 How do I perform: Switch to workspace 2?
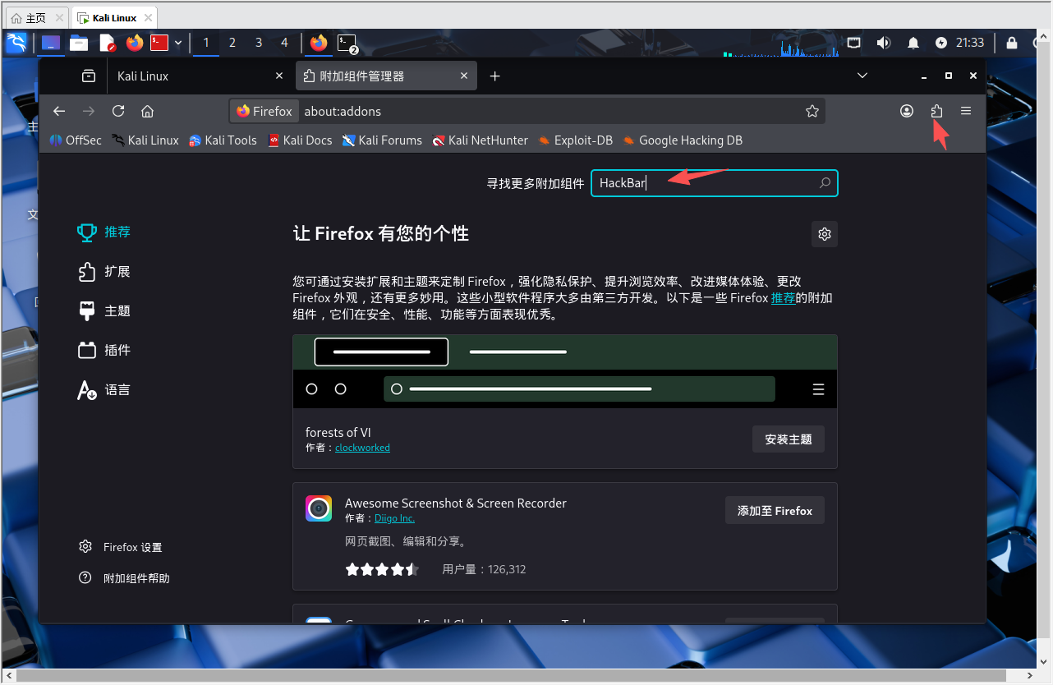(x=232, y=43)
